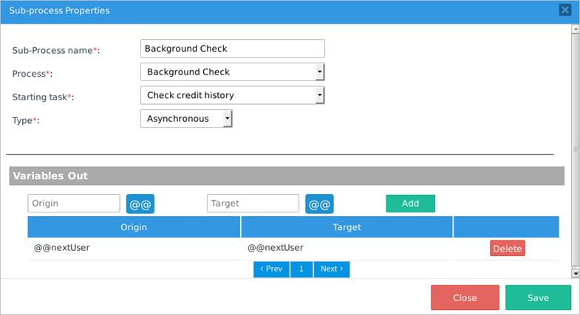
Task: Click the scrollbar down arrow
Action: point(576,273)
